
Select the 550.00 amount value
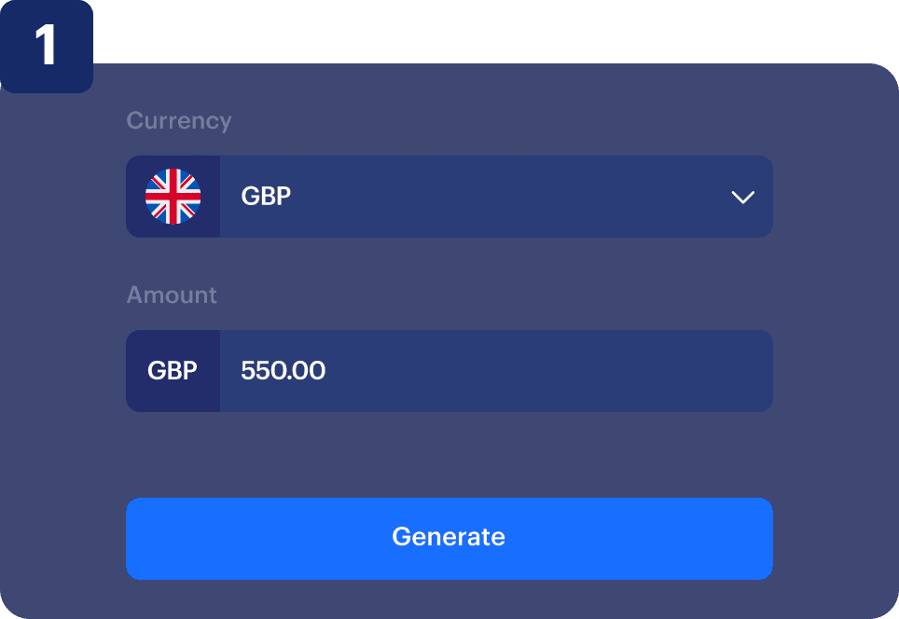tap(283, 370)
